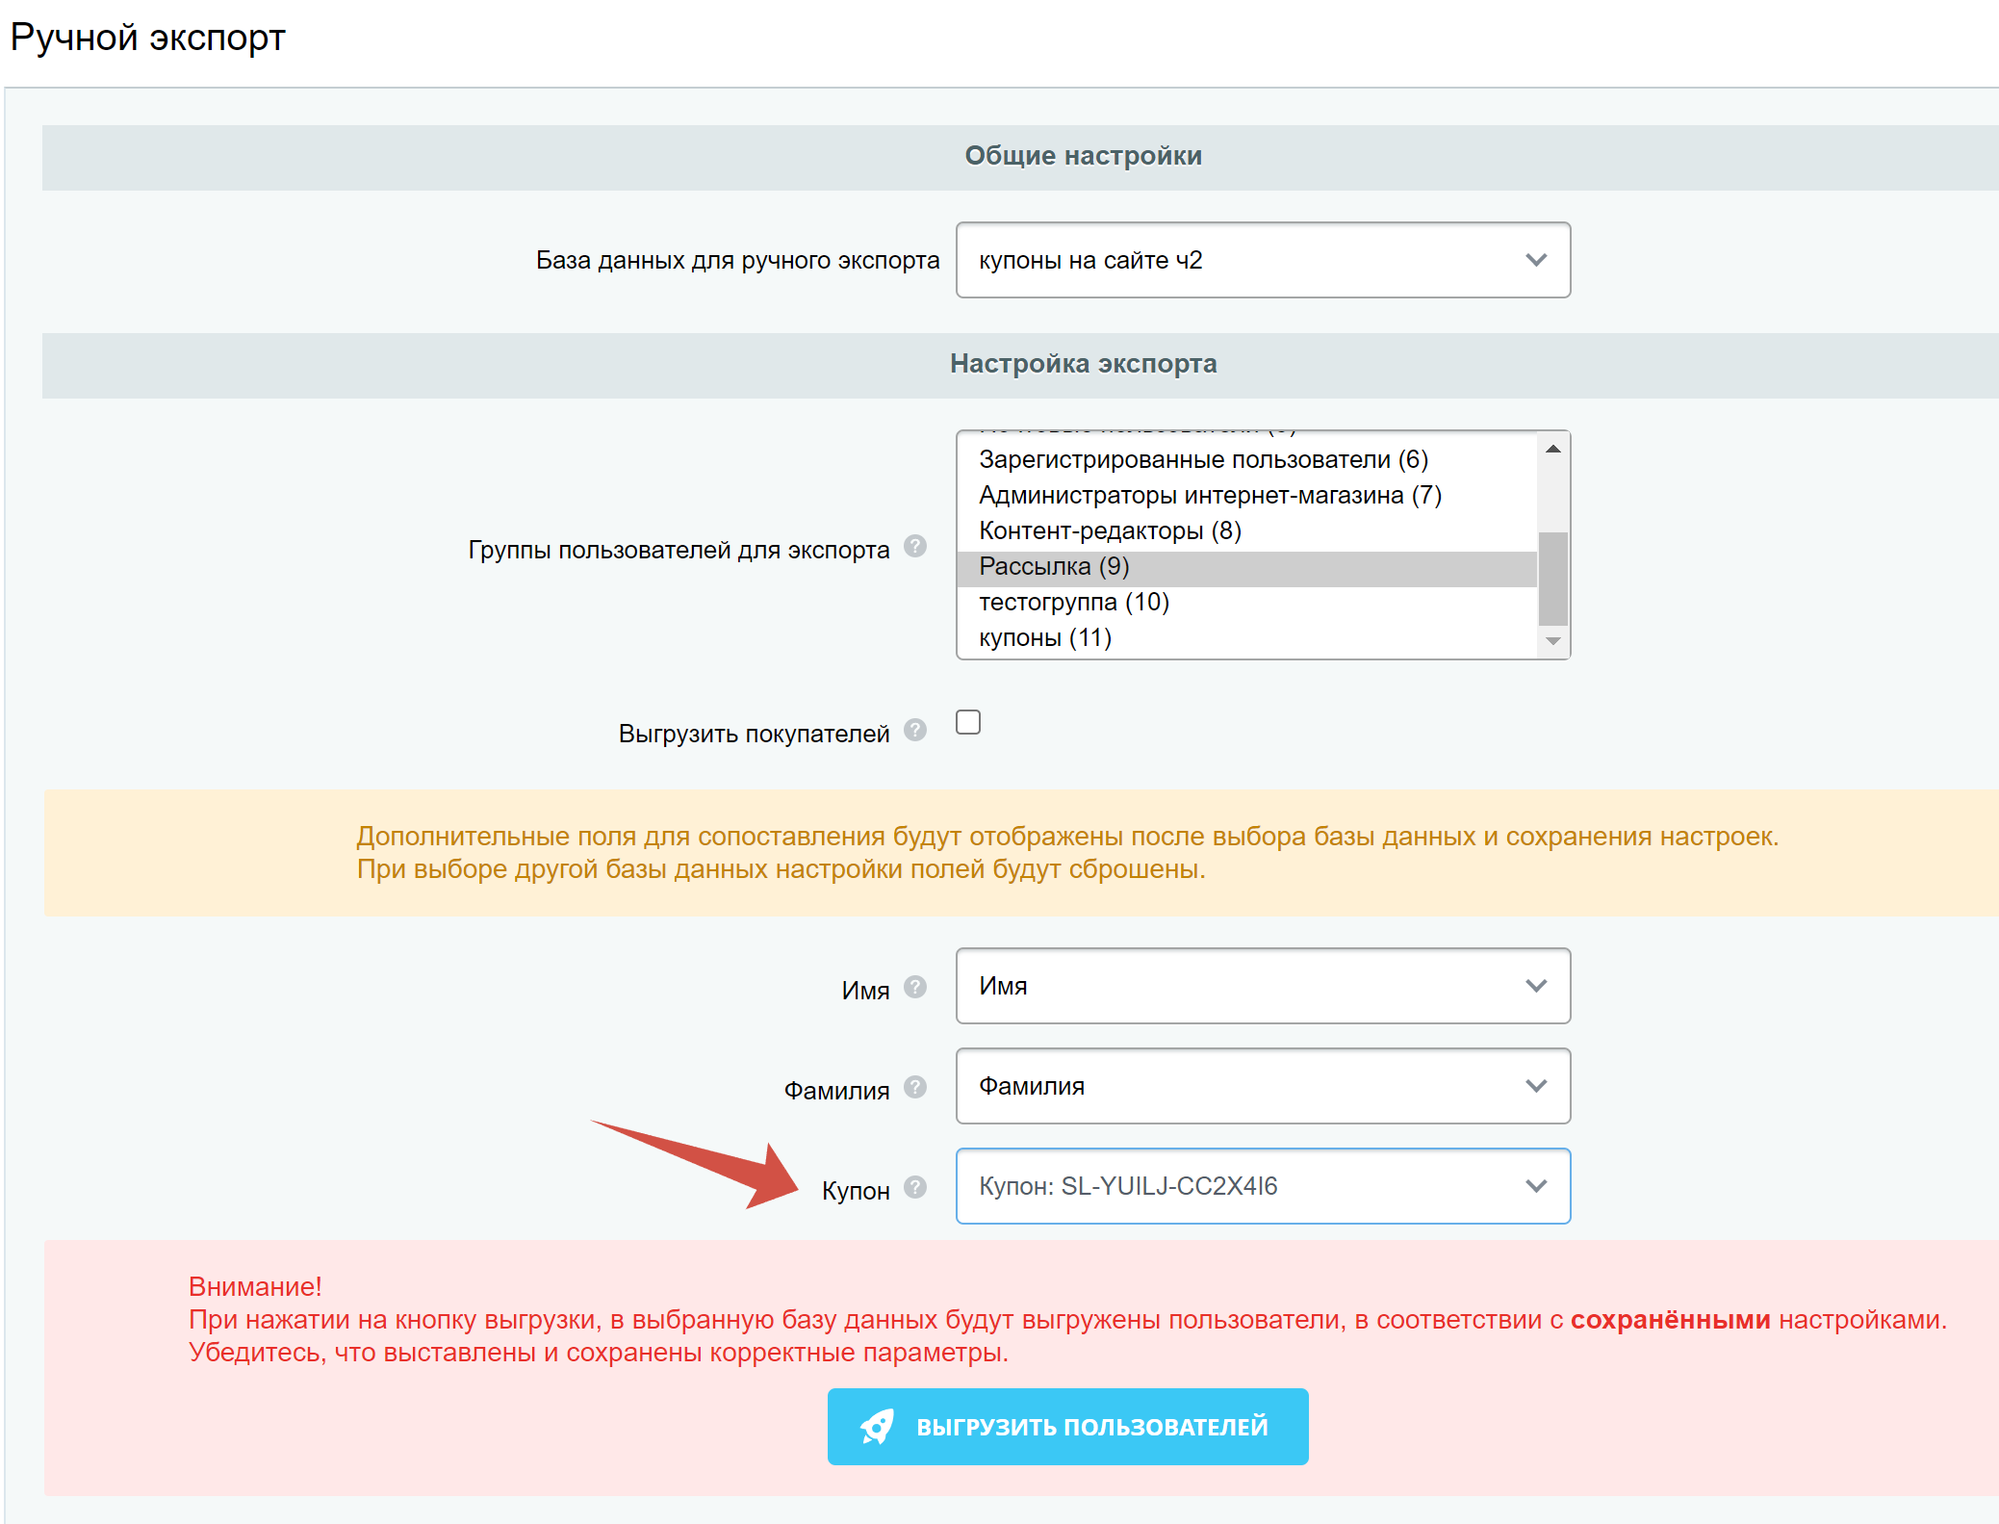Click help icon next to user groups label
1999x1524 pixels.
point(915,547)
